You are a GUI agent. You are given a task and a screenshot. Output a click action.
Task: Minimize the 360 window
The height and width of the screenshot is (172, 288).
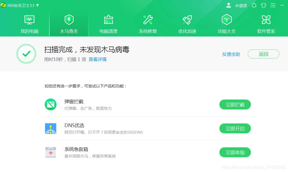pos(282,5)
